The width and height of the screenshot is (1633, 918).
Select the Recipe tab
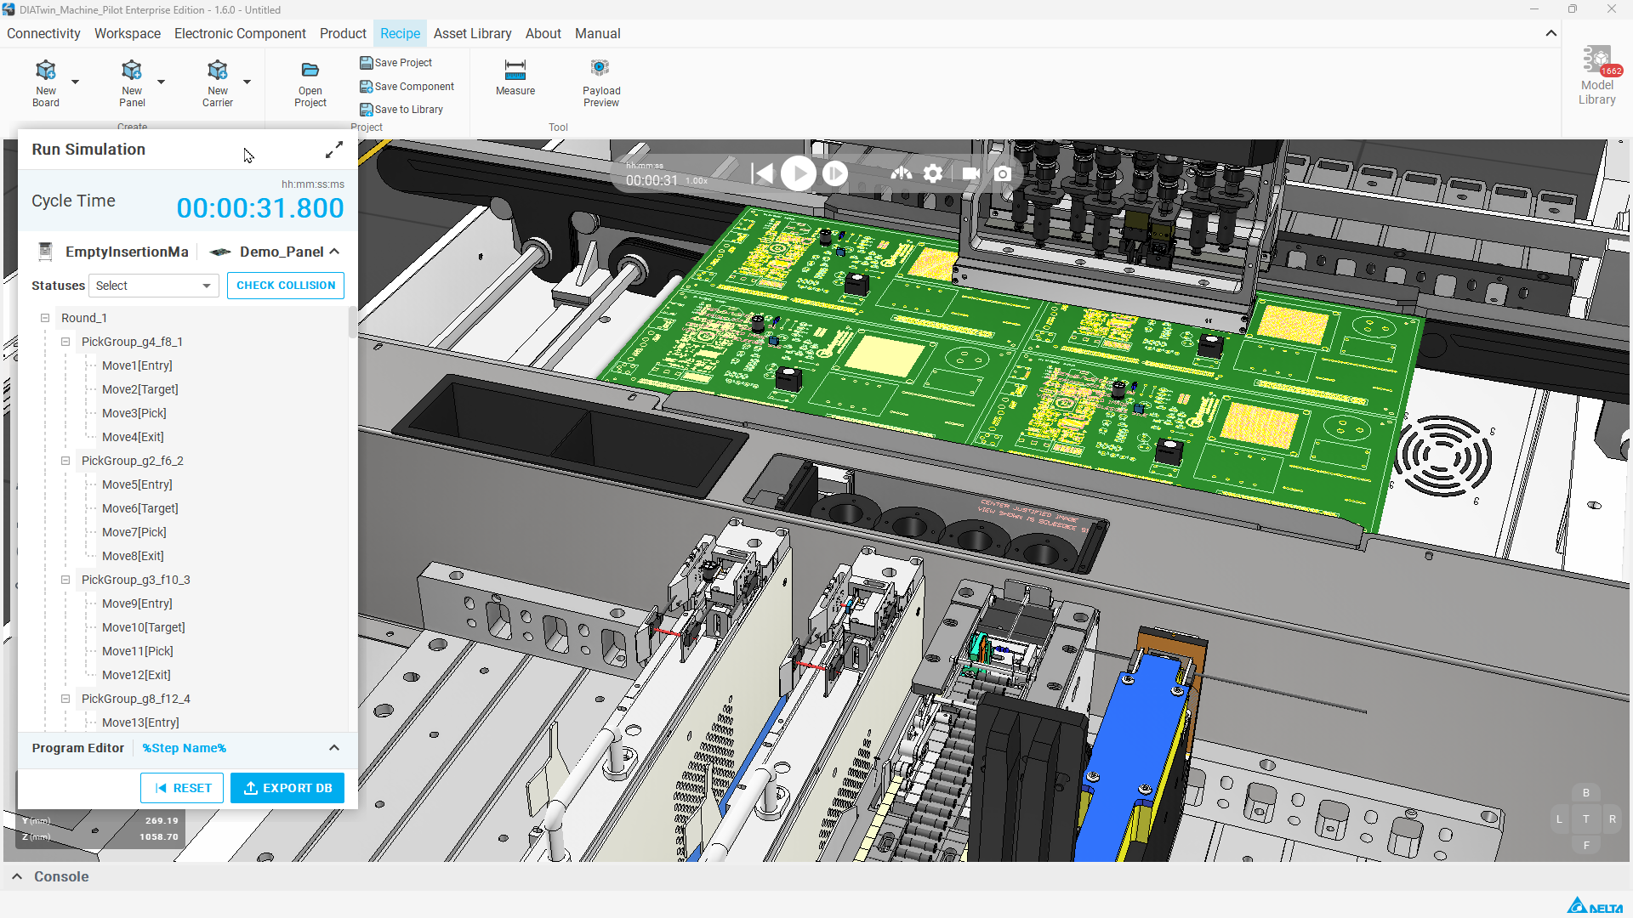(x=400, y=34)
